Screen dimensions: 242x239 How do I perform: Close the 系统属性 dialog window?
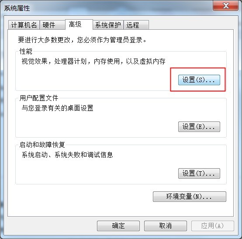(226, 6)
